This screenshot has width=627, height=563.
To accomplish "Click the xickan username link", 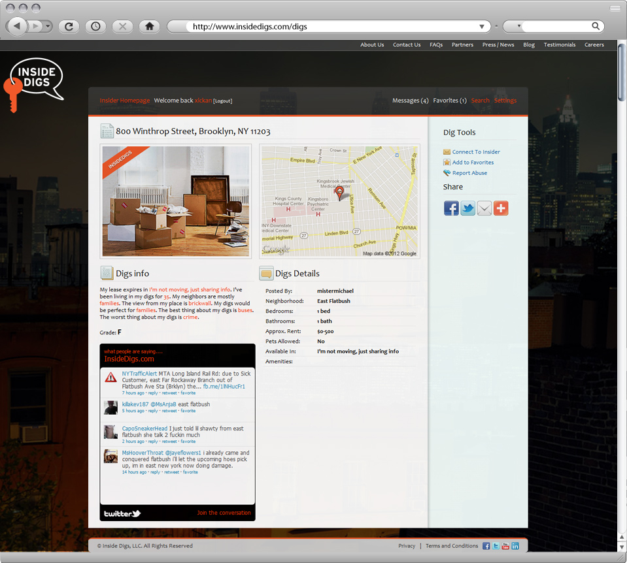I will click(x=203, y=101).
